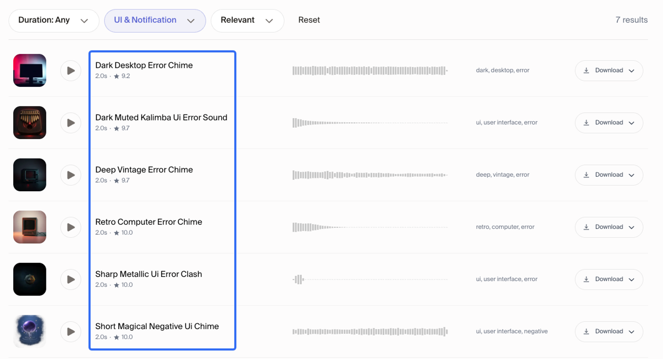Play Retro Computer Error Chime
663x359 pixels.
(x=71, y=227)
